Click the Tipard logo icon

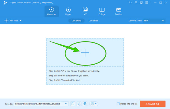tap(5, 3)
